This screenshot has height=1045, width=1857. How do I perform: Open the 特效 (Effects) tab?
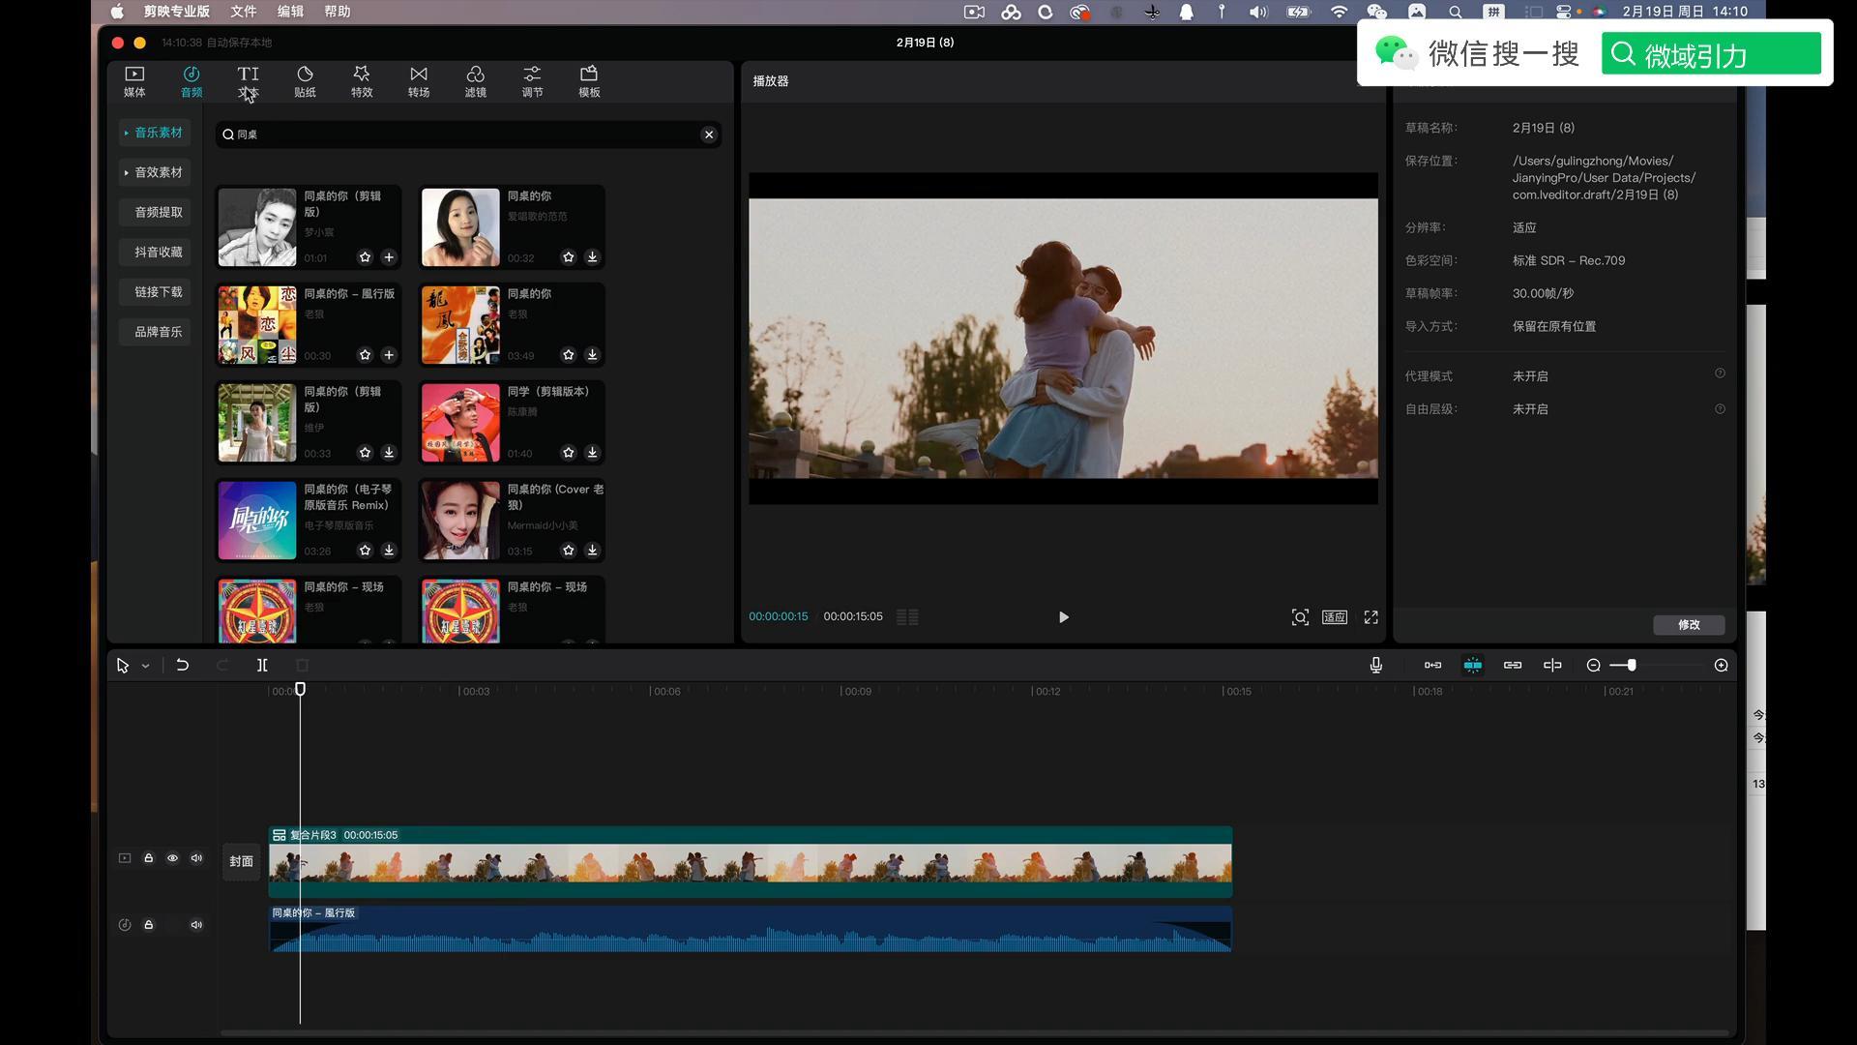[x=362, y=81]
